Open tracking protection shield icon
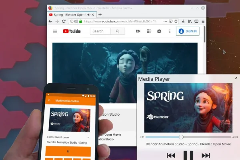Image resolution: width=240 pixels, height=160 pixels. [76, 22]
